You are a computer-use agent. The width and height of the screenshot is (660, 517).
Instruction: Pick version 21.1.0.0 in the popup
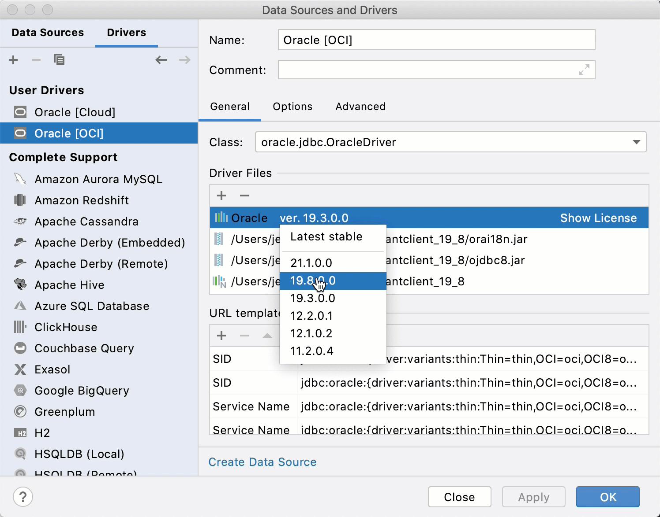(311, 263)
